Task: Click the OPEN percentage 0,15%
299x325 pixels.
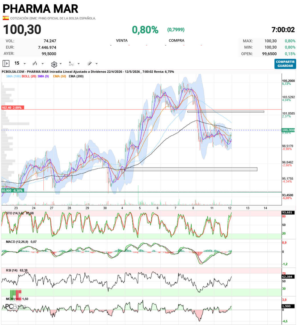Action: [x=290, y=54]
